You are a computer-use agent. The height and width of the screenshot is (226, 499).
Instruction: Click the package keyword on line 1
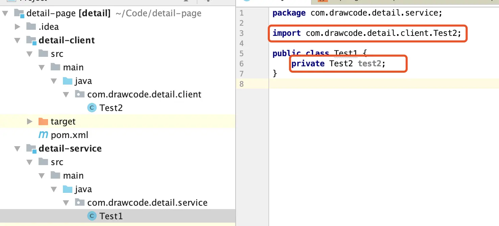click(x=289, y=13)
